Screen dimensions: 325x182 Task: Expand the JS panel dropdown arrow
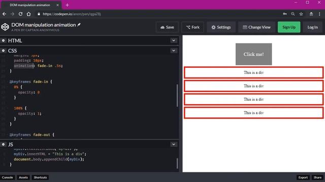coord(174,144)
